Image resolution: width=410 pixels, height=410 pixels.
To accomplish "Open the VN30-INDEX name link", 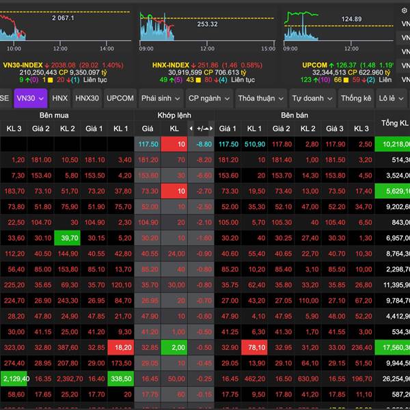I will click(27, 65).
